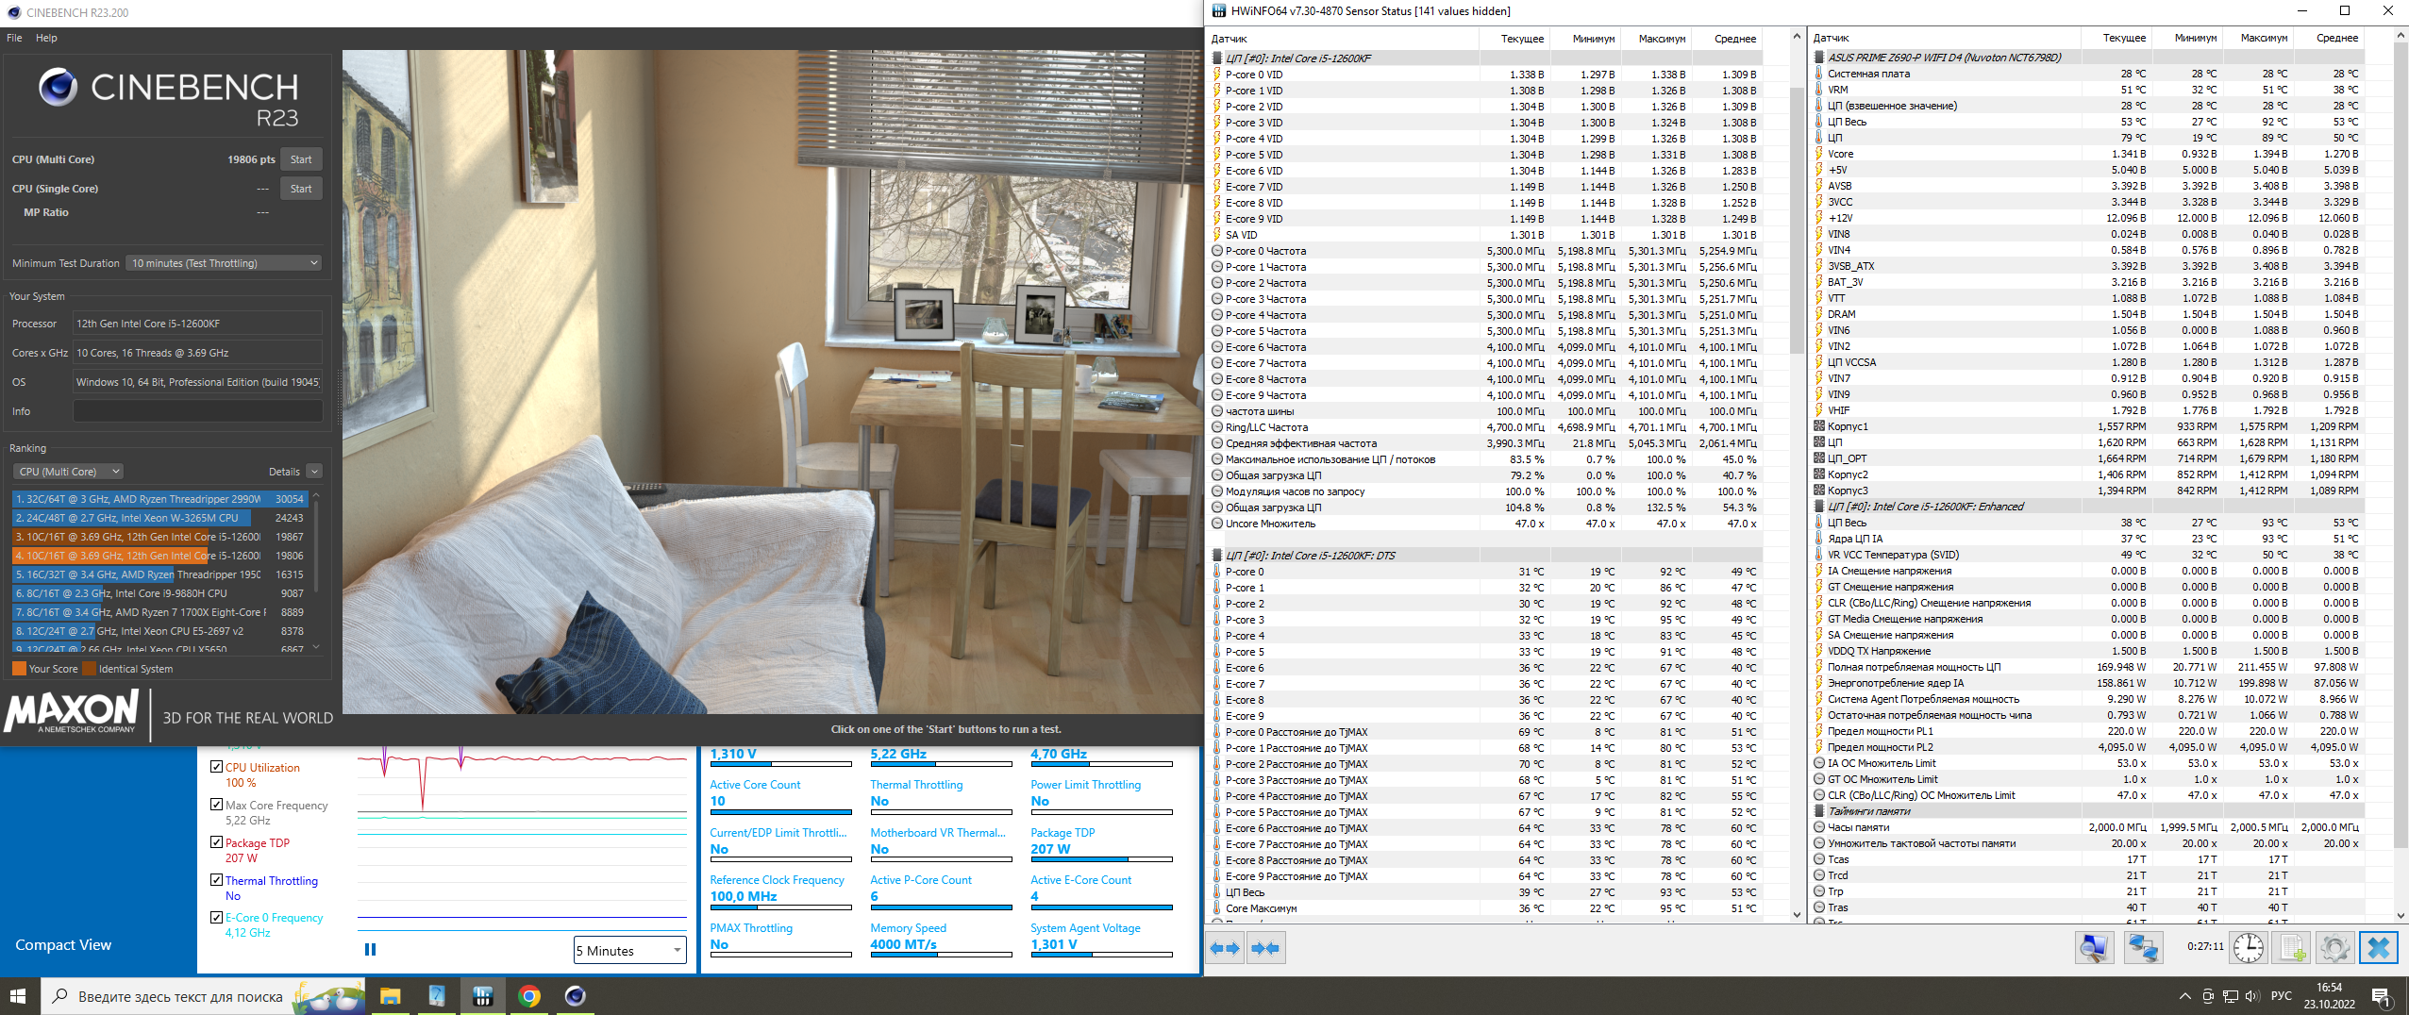
Task: Pause the XTU monitoring graph
Action: (x=370, y=950)
